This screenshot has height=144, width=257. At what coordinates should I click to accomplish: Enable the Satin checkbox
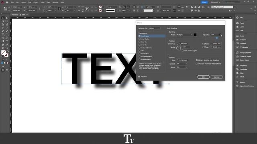(139, 51)
